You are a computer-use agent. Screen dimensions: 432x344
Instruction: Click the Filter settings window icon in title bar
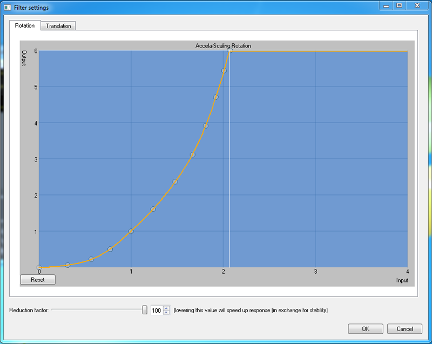click(x=8, y=8)
